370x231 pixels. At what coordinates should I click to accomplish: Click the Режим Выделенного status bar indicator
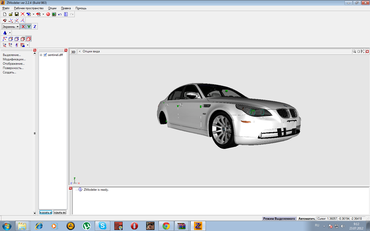coord(279,219)
